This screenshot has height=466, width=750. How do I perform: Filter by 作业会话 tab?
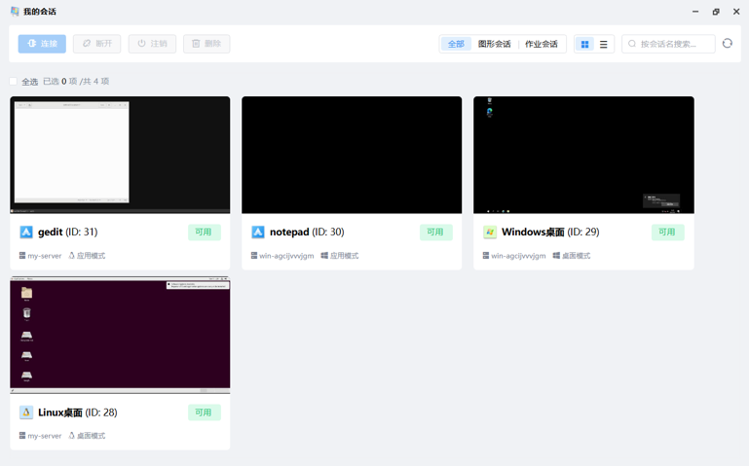tap(542, 44)
